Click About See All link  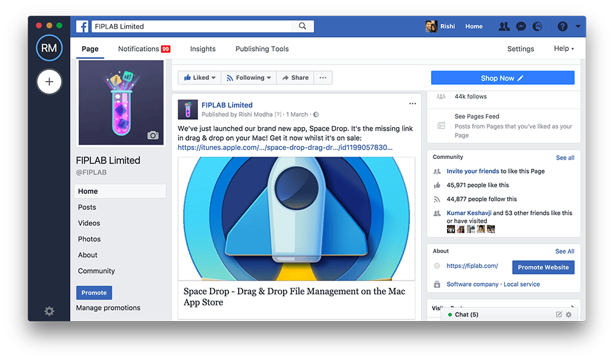[x=565, y=251]
